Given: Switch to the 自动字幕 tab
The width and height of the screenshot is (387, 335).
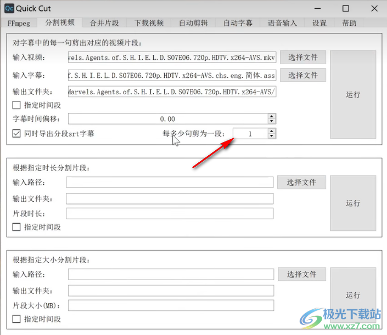Looking at the screenshot, I should coord(238,23).
